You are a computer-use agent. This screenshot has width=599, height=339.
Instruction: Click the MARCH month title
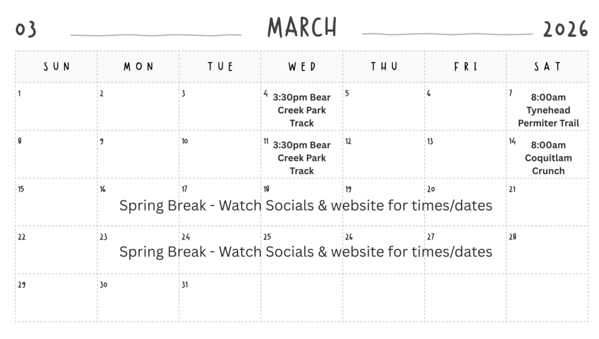pos(302,27)
